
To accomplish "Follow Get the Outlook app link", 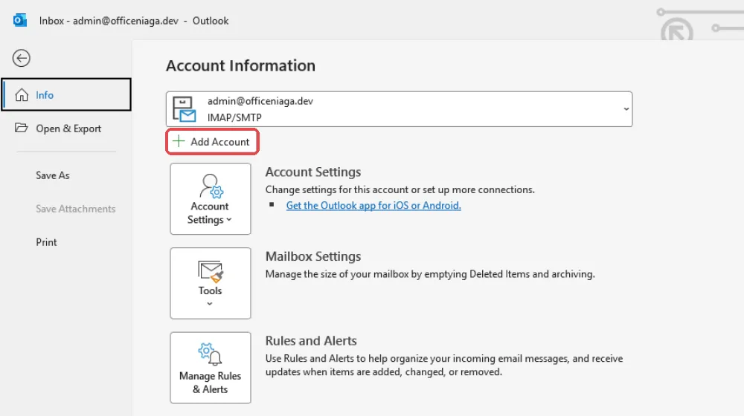I will (373, 205).
